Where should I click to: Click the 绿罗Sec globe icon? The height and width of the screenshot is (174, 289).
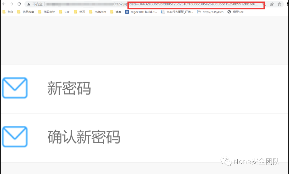coord(229,12)
